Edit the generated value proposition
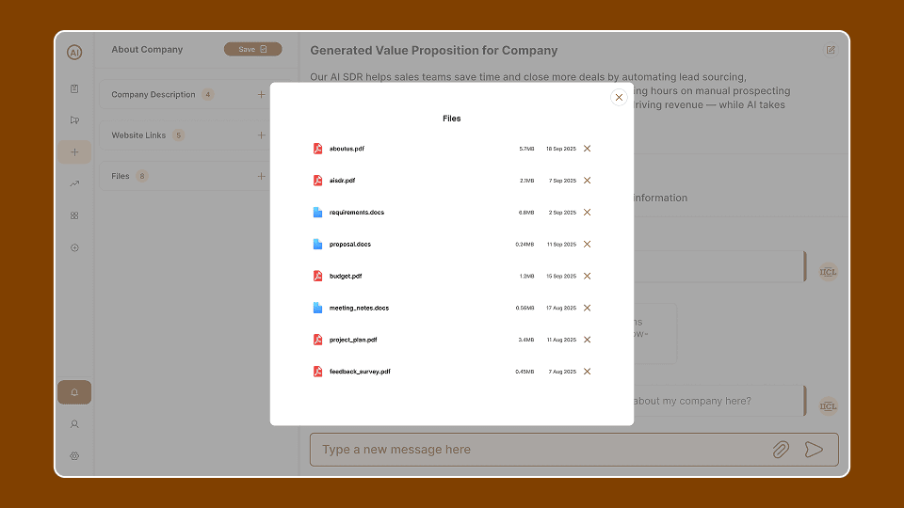The image size is (904, 508). (x=831, y=50)
